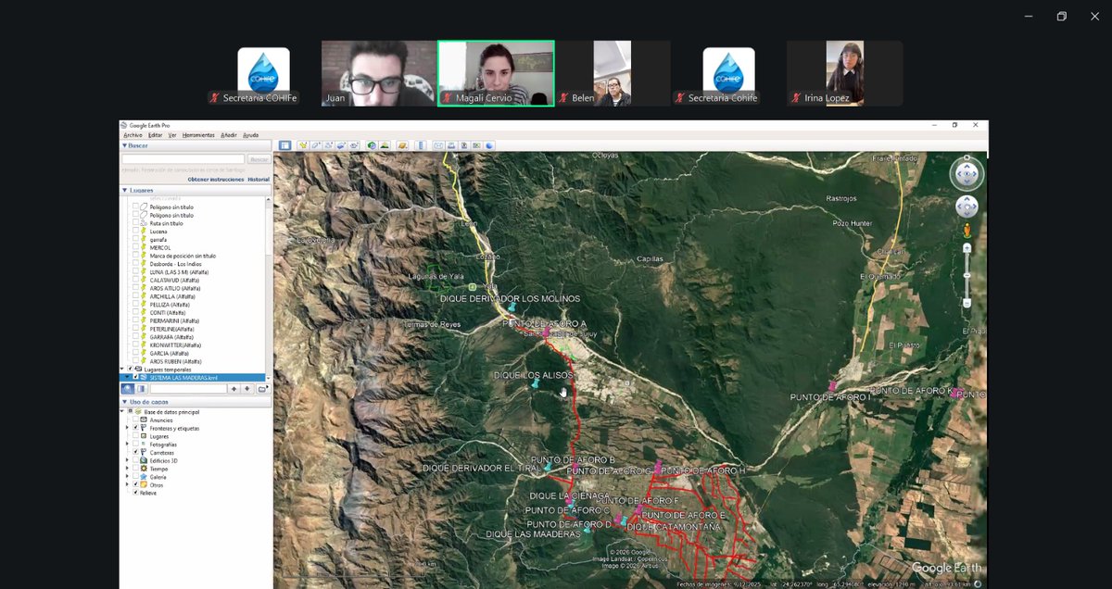Check the Lucena placemark checkbox
Image resolution: width=1112 pixels, height=589 pixels.
tap(135, 232)
